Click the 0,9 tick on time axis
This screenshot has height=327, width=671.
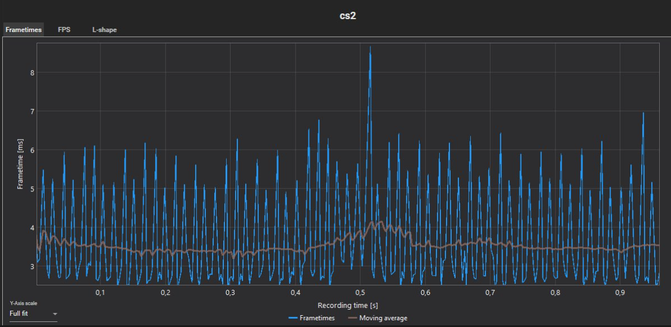620,293
